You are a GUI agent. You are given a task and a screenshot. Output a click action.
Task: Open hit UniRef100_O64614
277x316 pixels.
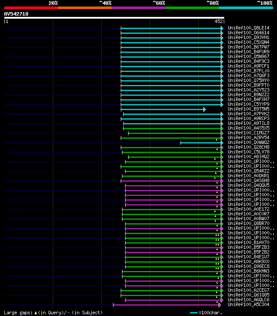coord(248,33)
